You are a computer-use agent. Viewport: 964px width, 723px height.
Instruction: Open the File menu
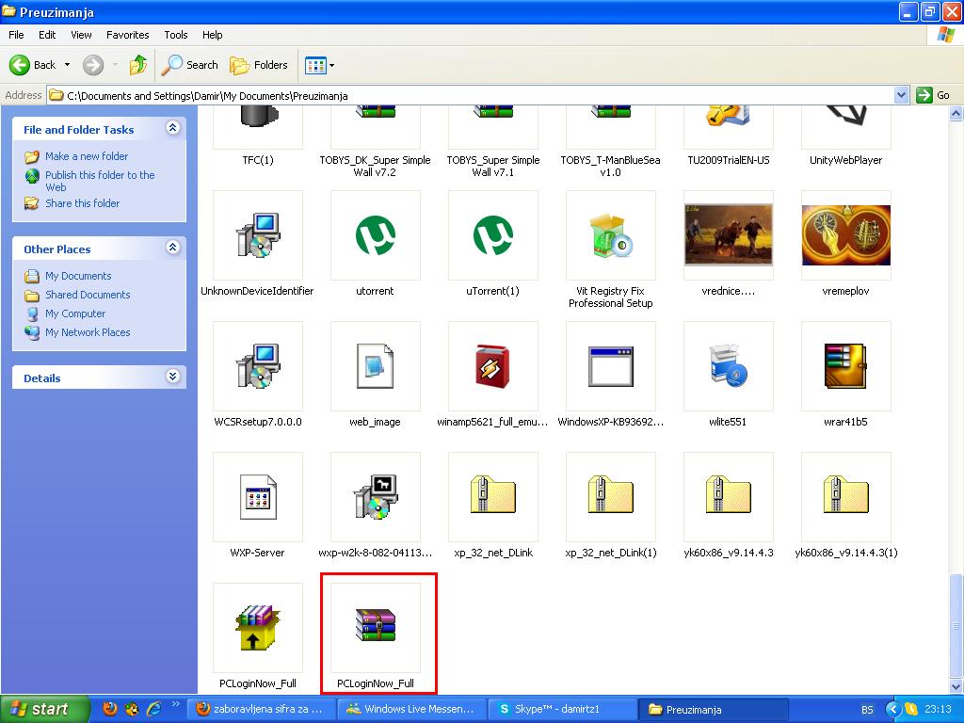(16, 35)
